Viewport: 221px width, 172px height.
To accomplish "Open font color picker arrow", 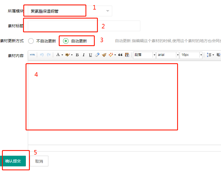I will pos(62,55).
